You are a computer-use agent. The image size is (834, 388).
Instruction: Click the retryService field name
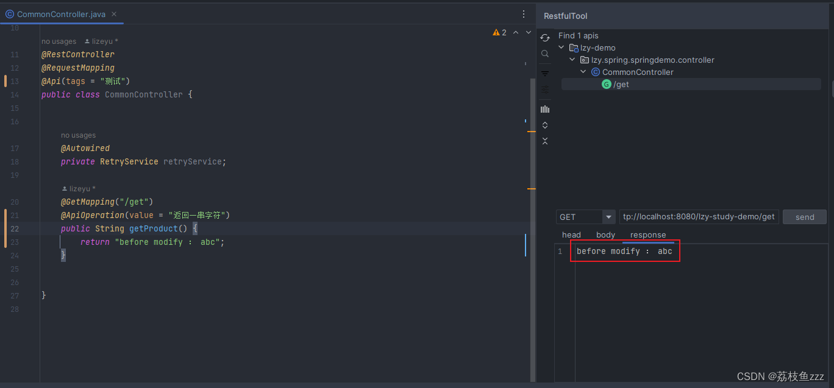pos(193,161)
